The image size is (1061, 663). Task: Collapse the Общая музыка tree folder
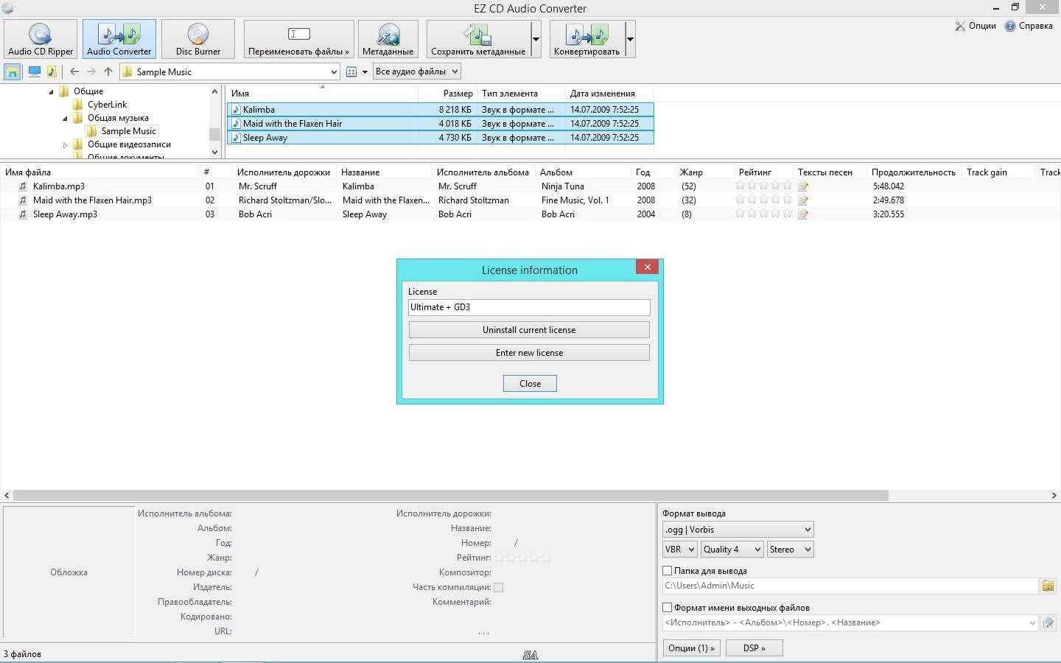[x=65, y=119]
